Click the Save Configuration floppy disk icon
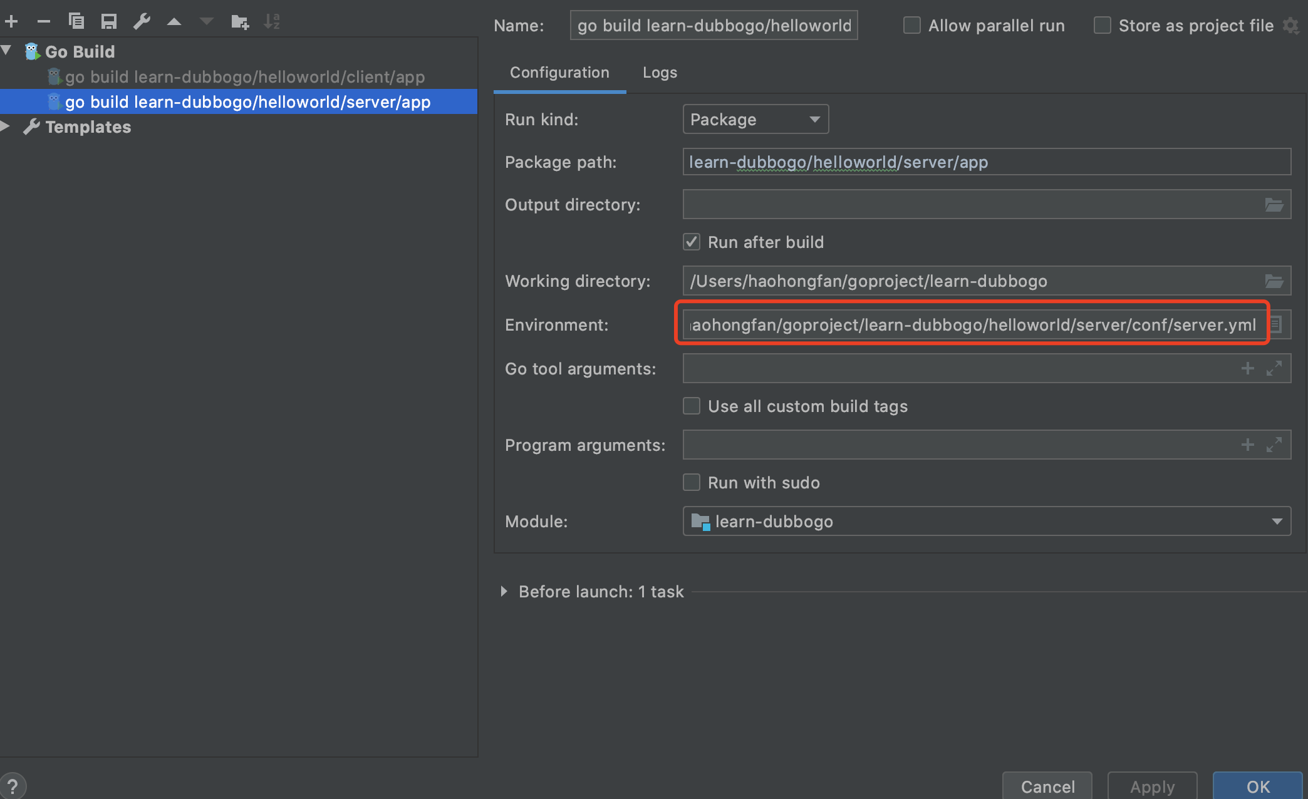The width and height of the screenshot is (1308, 799). [109, 22]
